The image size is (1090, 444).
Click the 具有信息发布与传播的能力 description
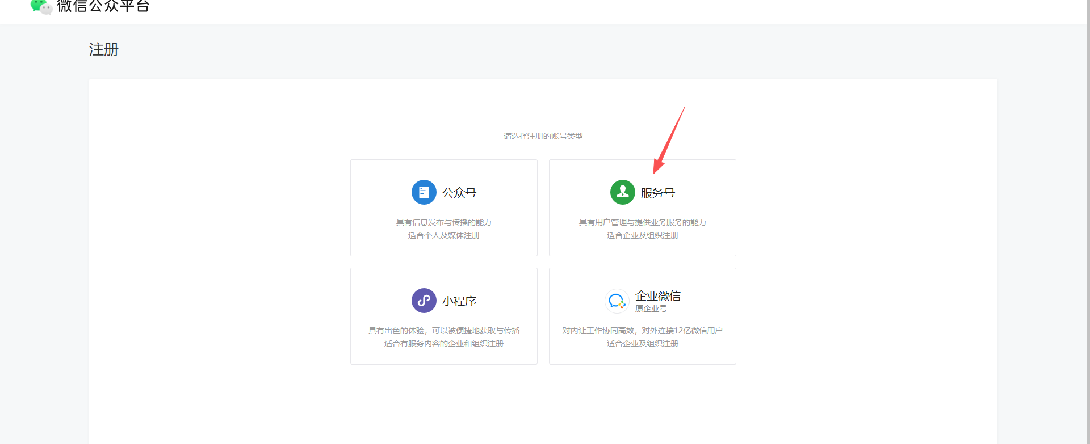click(x=443, y=222)
